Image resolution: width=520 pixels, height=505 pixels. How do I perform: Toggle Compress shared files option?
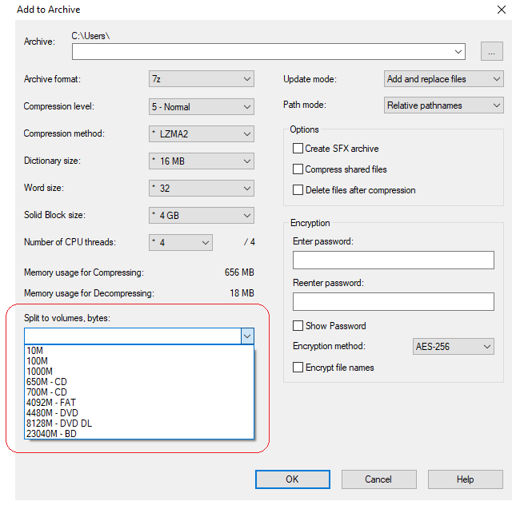click(298, 169)
